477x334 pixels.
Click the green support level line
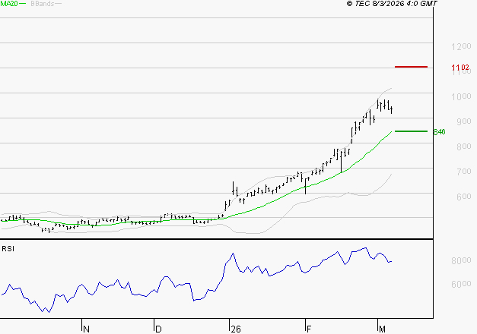pos(411,131)
